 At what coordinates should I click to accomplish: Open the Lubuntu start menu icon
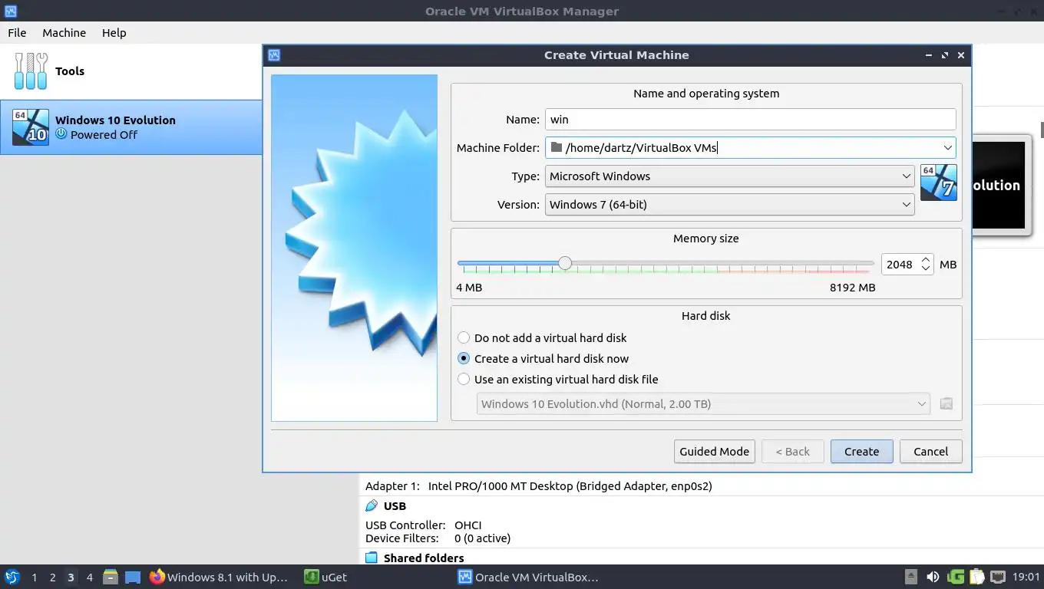[x=12, y=577]
